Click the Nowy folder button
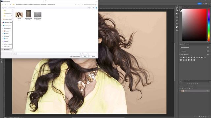Screen dimensions: 211x118 12,8
